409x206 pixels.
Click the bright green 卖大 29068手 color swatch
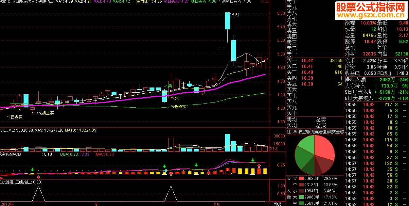(x=301, y=197)
